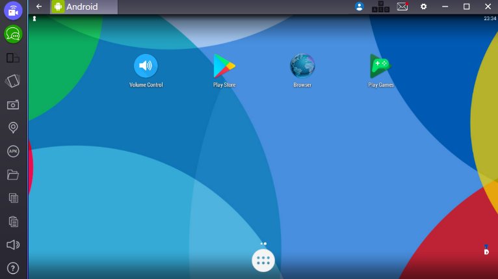Minimize the emulator window
Screen dimensions: 498x279
445,7
